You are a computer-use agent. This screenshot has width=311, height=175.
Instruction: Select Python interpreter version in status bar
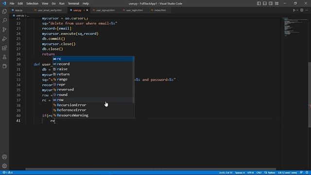pos(287,173)
